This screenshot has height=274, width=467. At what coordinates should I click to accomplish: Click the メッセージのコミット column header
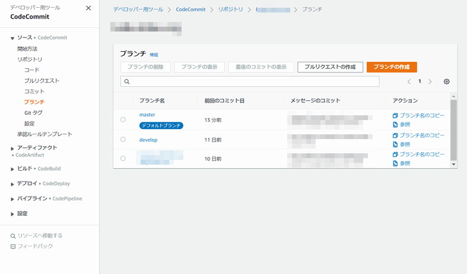[316, 100]
